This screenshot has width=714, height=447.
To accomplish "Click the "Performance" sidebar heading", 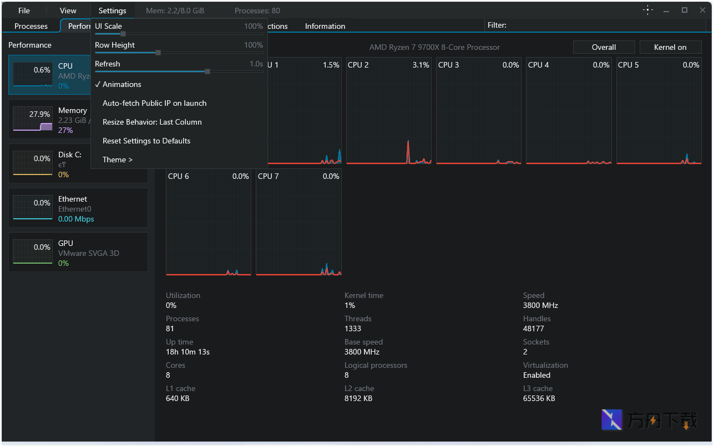I will coord(30,45).
